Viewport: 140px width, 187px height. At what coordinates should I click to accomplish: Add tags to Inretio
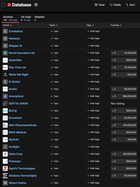93,89
